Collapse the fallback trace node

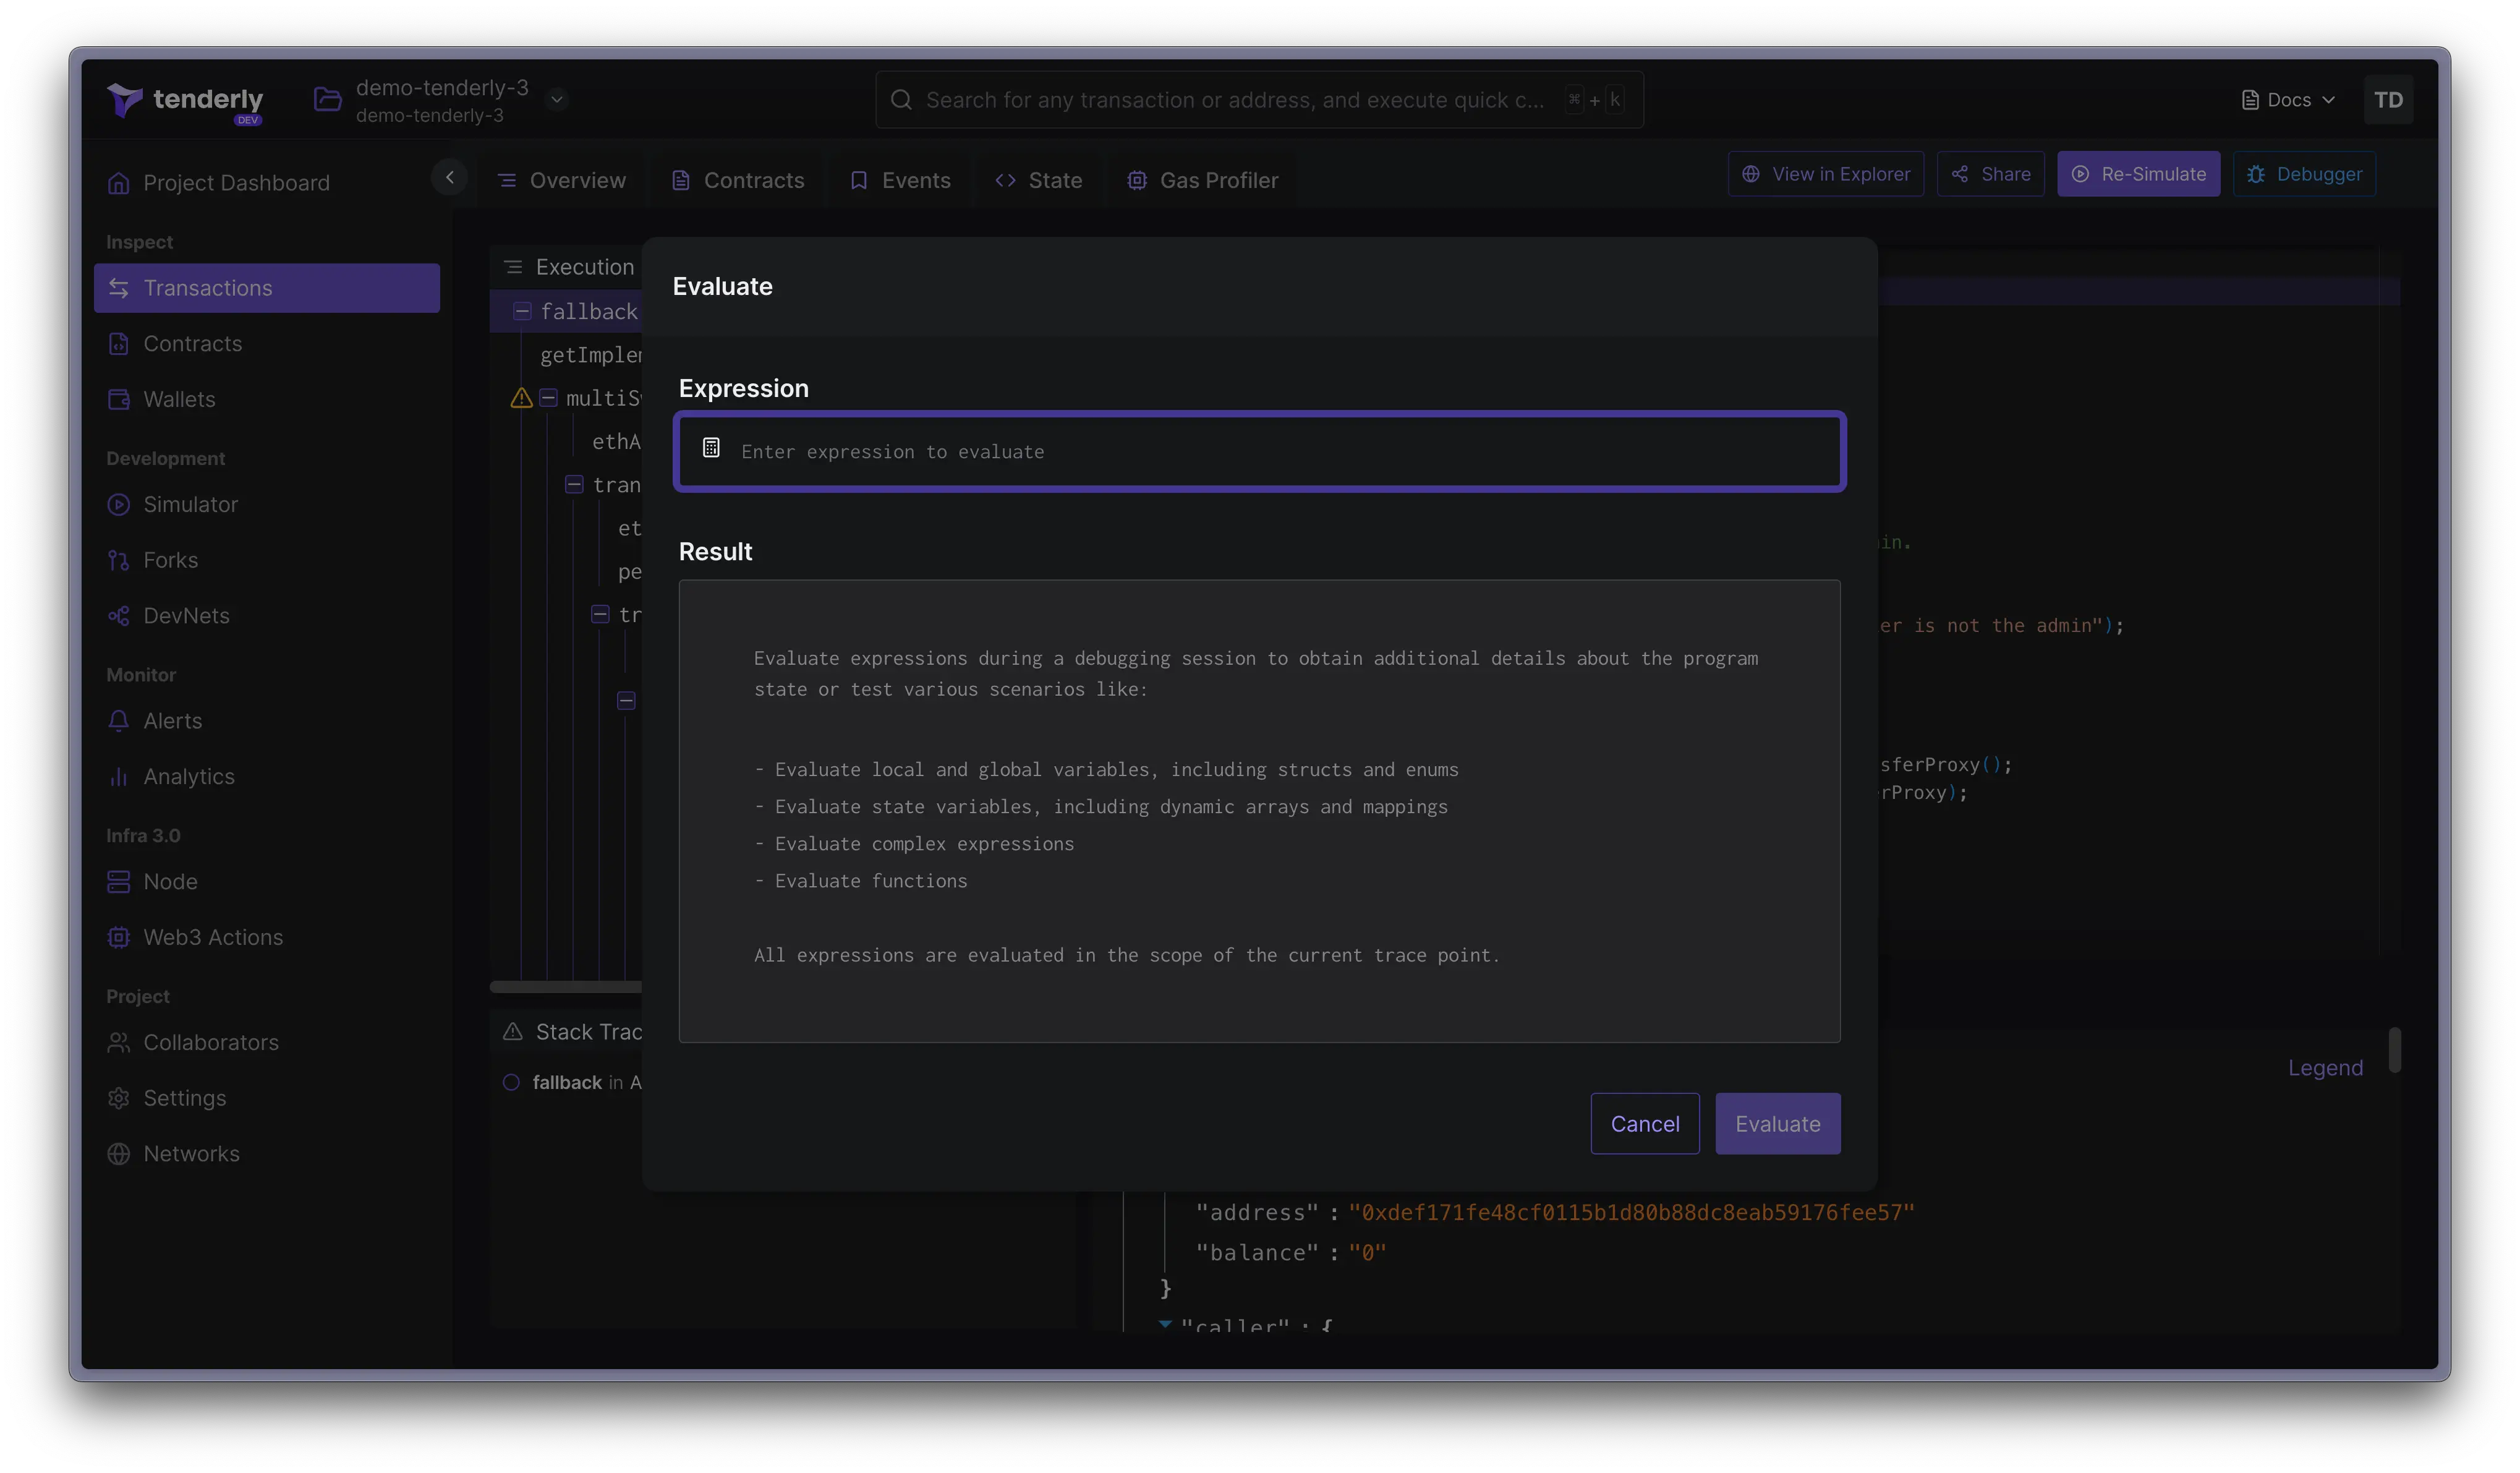point(522,312)
